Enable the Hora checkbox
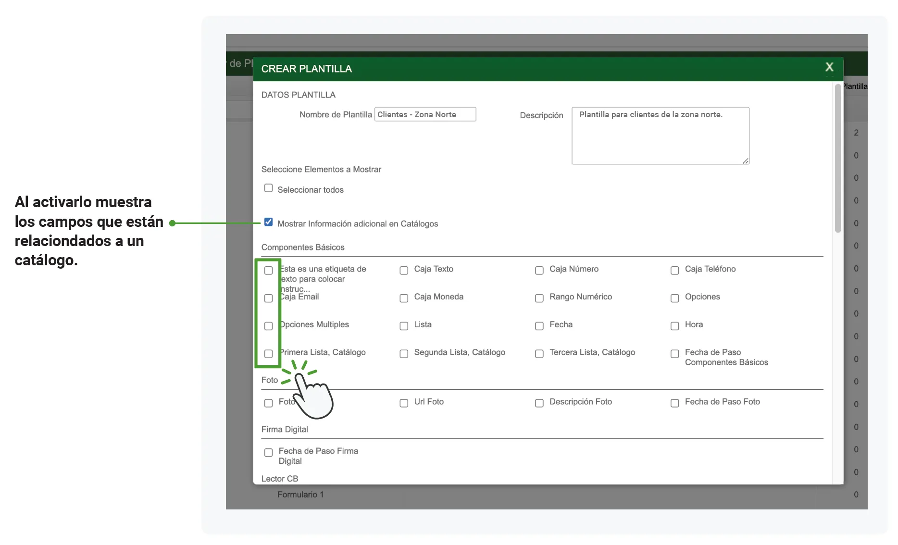Viewport: 898px width, 545px height. pos(675,326)
